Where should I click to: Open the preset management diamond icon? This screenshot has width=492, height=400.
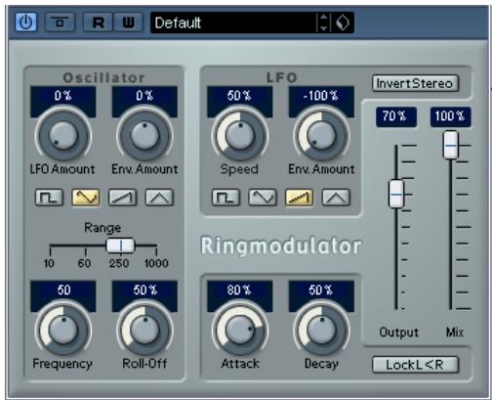343,22
